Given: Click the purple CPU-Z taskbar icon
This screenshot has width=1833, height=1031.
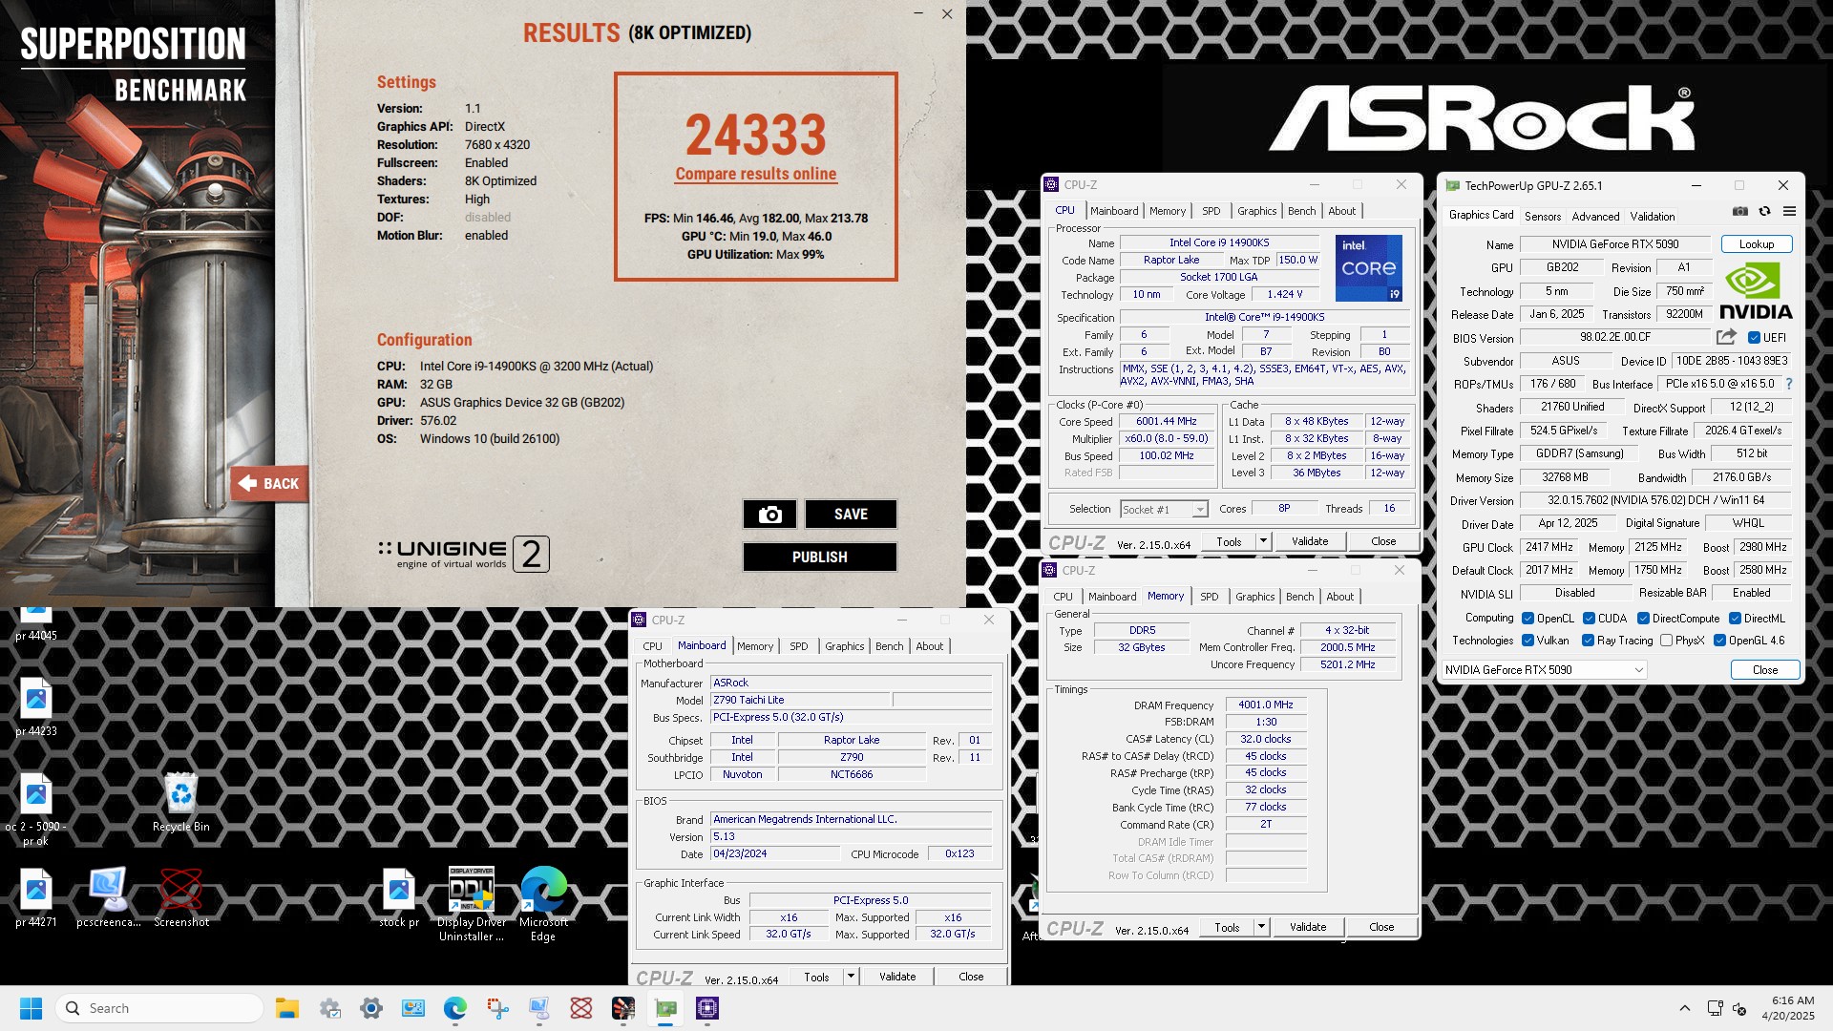Looking at the screenshot, I should (707, 1008).
